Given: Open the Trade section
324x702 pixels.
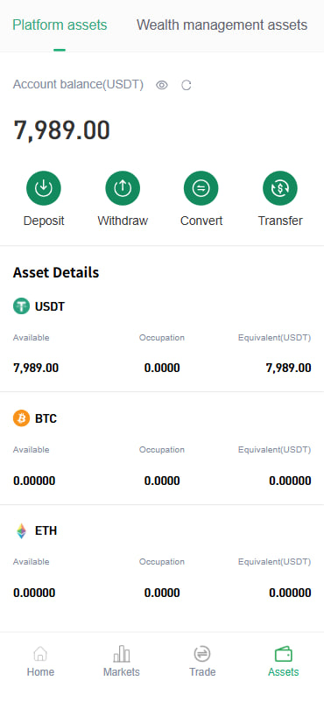Looking at the screenshot, I should tap(202, 662).
